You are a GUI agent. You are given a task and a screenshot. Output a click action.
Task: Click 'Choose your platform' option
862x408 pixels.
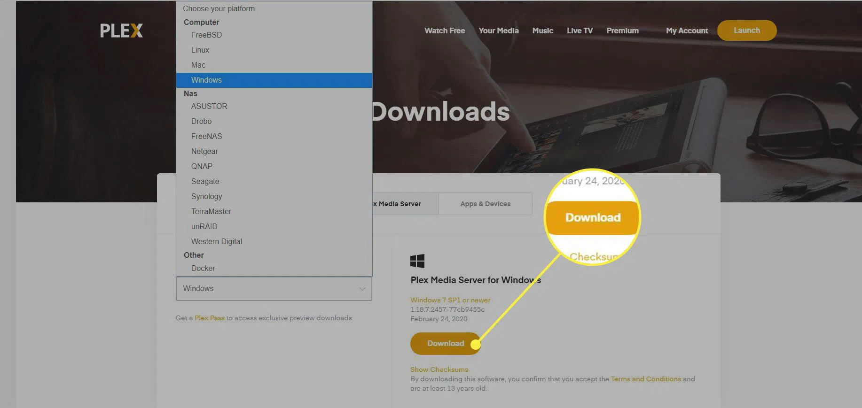(274, 8)
